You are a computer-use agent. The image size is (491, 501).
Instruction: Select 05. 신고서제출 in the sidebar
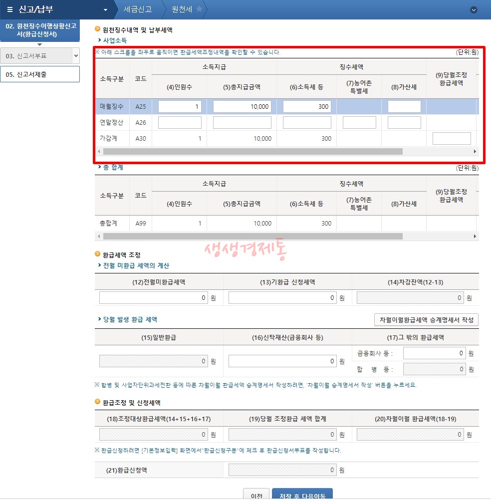40,74
